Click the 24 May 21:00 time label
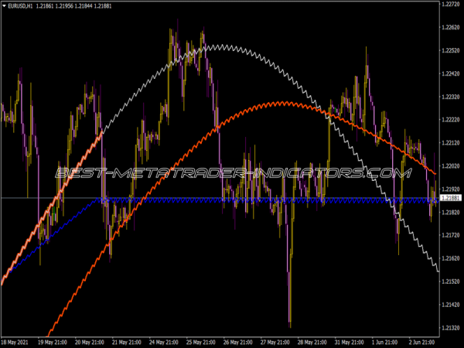Screen dimensions: 464x348 (x=164, y=343)
